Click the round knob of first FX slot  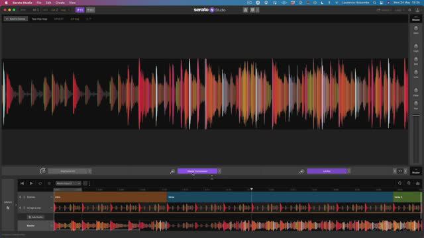point(42,171)
